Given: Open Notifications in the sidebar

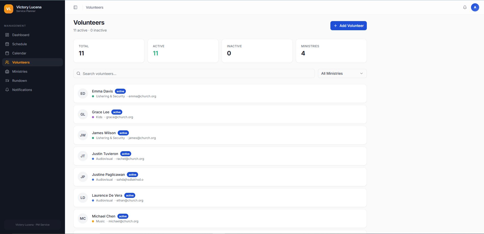Looking at the screenshot, I should (x=32, y=90).
